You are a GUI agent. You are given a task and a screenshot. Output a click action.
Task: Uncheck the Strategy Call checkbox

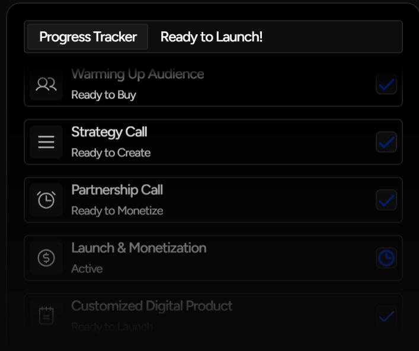tap(386, 142)
